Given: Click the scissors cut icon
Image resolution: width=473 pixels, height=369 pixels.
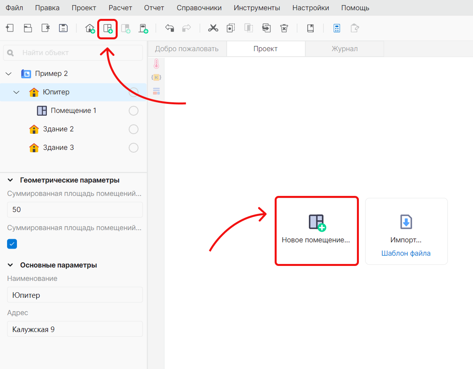Looking at the screenshot, I should [x=213, y=28].
